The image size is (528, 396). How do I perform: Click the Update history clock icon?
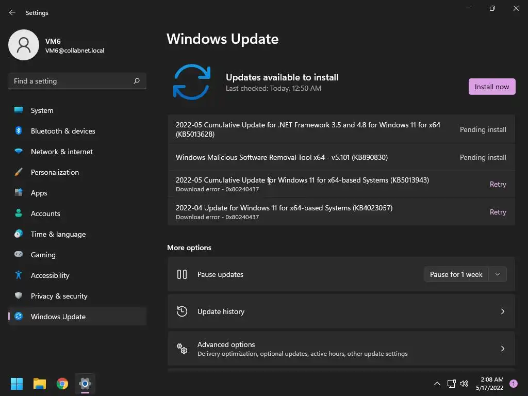(x=182, y=311)
